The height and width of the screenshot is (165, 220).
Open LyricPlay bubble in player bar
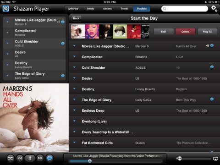49,158
